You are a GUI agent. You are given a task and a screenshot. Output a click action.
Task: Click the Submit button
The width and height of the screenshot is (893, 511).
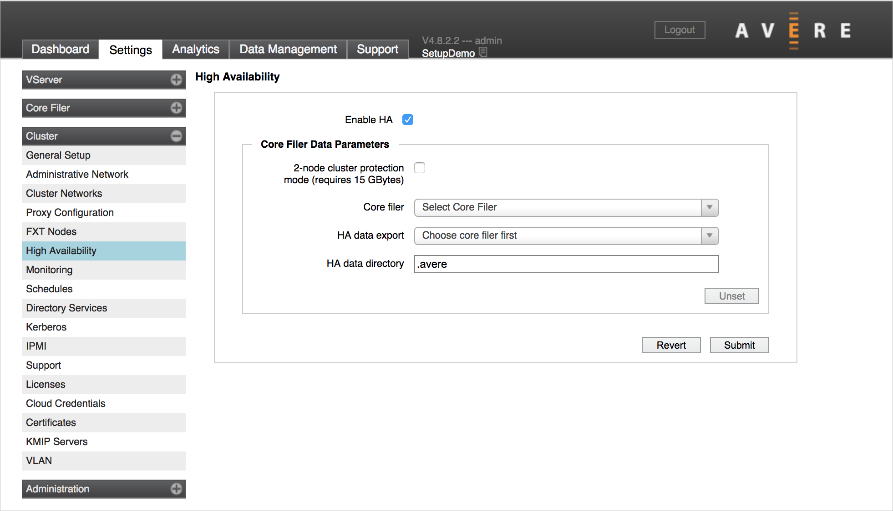click(738, 345)
